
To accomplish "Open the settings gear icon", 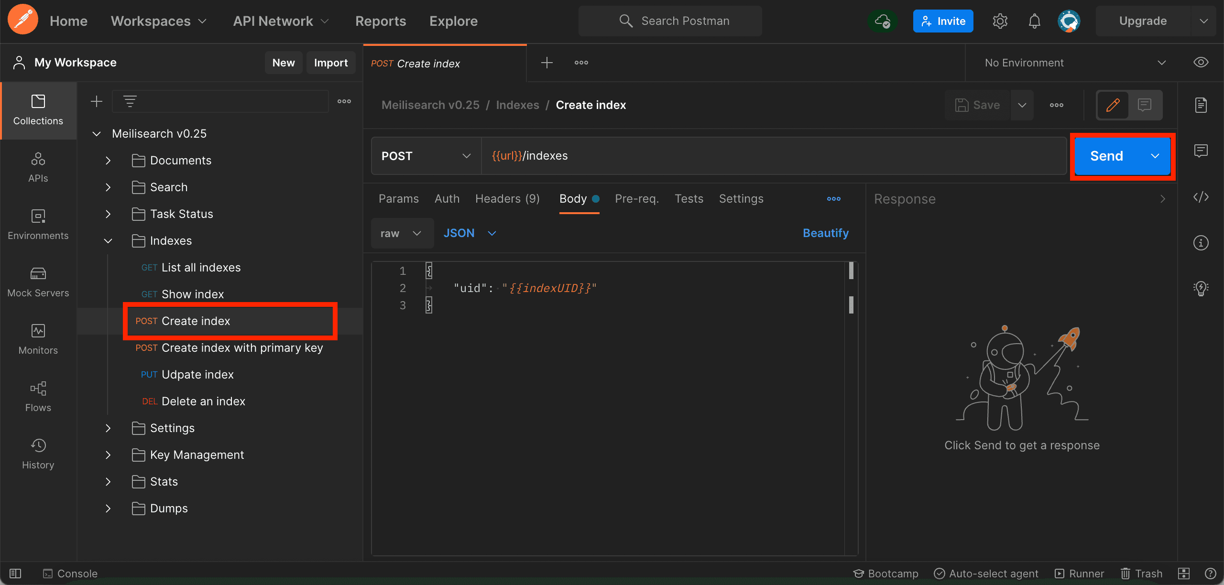I will pos(1000,21).
